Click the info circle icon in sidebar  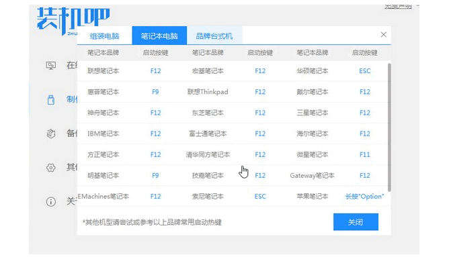(x=51, y=201)
